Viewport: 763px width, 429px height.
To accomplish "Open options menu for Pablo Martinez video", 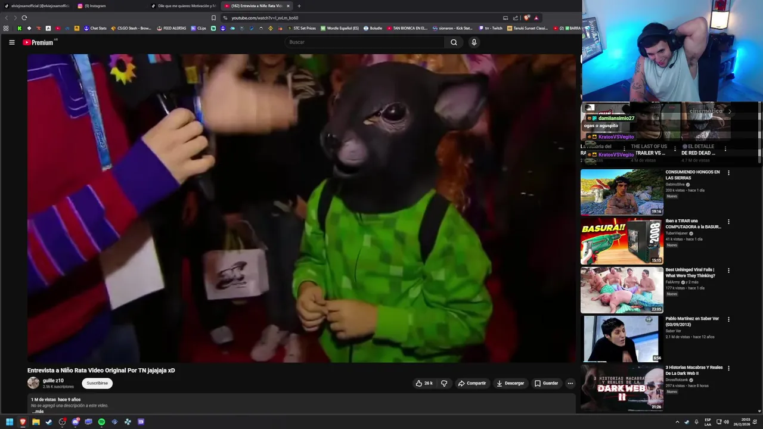I will point(728,319).
